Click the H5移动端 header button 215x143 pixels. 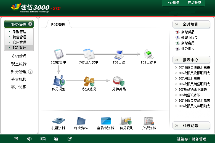tap(191, 126)
